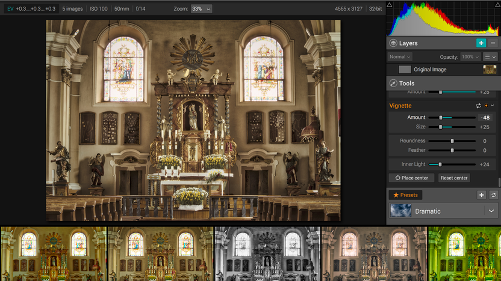Click the Roundness value '0'
The height and width of the screenshot is (281, 501).
pyautogui.click(x=485, y=141)
